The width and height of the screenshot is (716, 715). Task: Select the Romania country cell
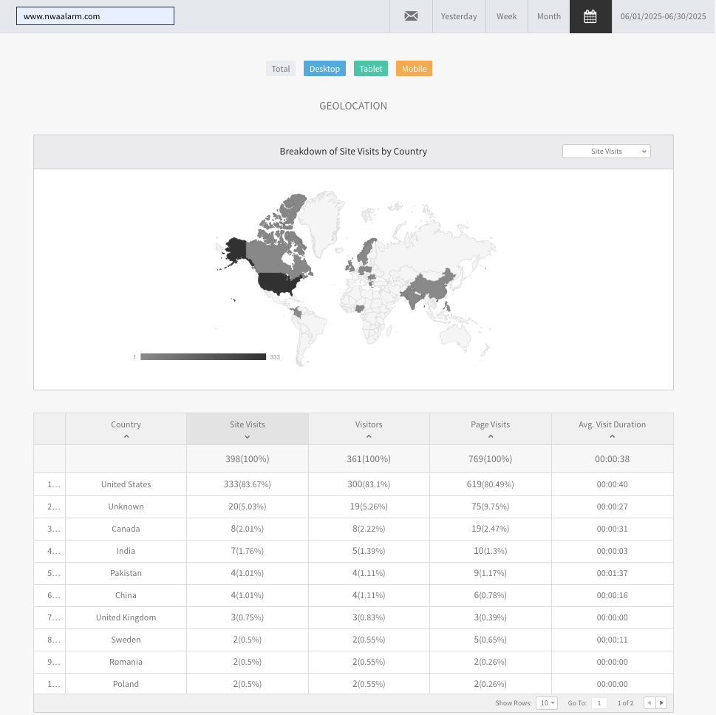coord(126,662)
